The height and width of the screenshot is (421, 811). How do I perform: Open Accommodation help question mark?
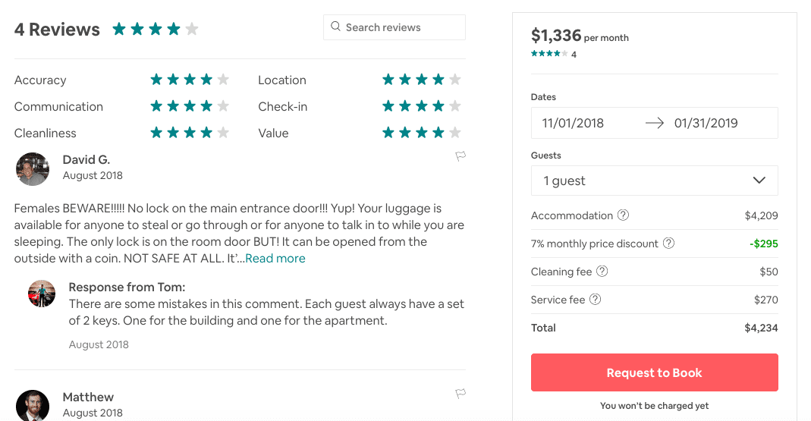[x=624, y=215]
